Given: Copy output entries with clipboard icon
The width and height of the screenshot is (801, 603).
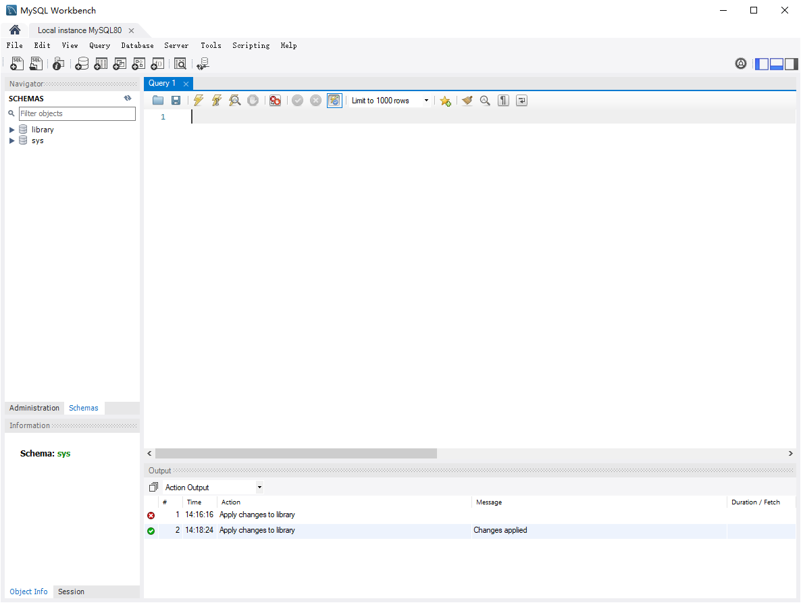Looking at the screenshot, I should pos(153,487).
